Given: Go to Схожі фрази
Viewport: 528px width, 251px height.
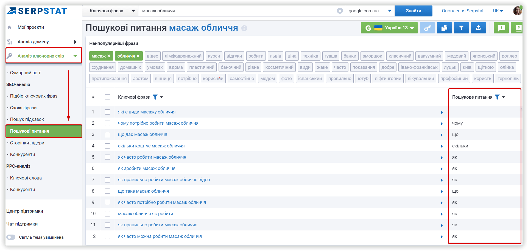Looking at the screenshot, I should tap(23, 108).
